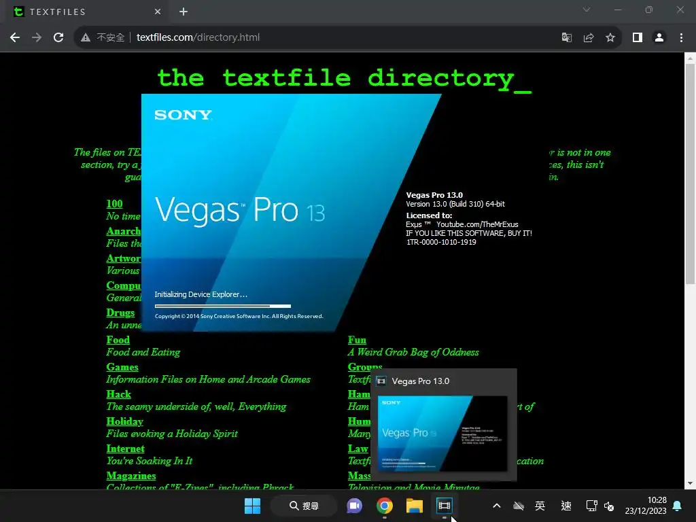696x522 pixels.
Task: Open the Chrome profile menu
Action: click(659, 38)
